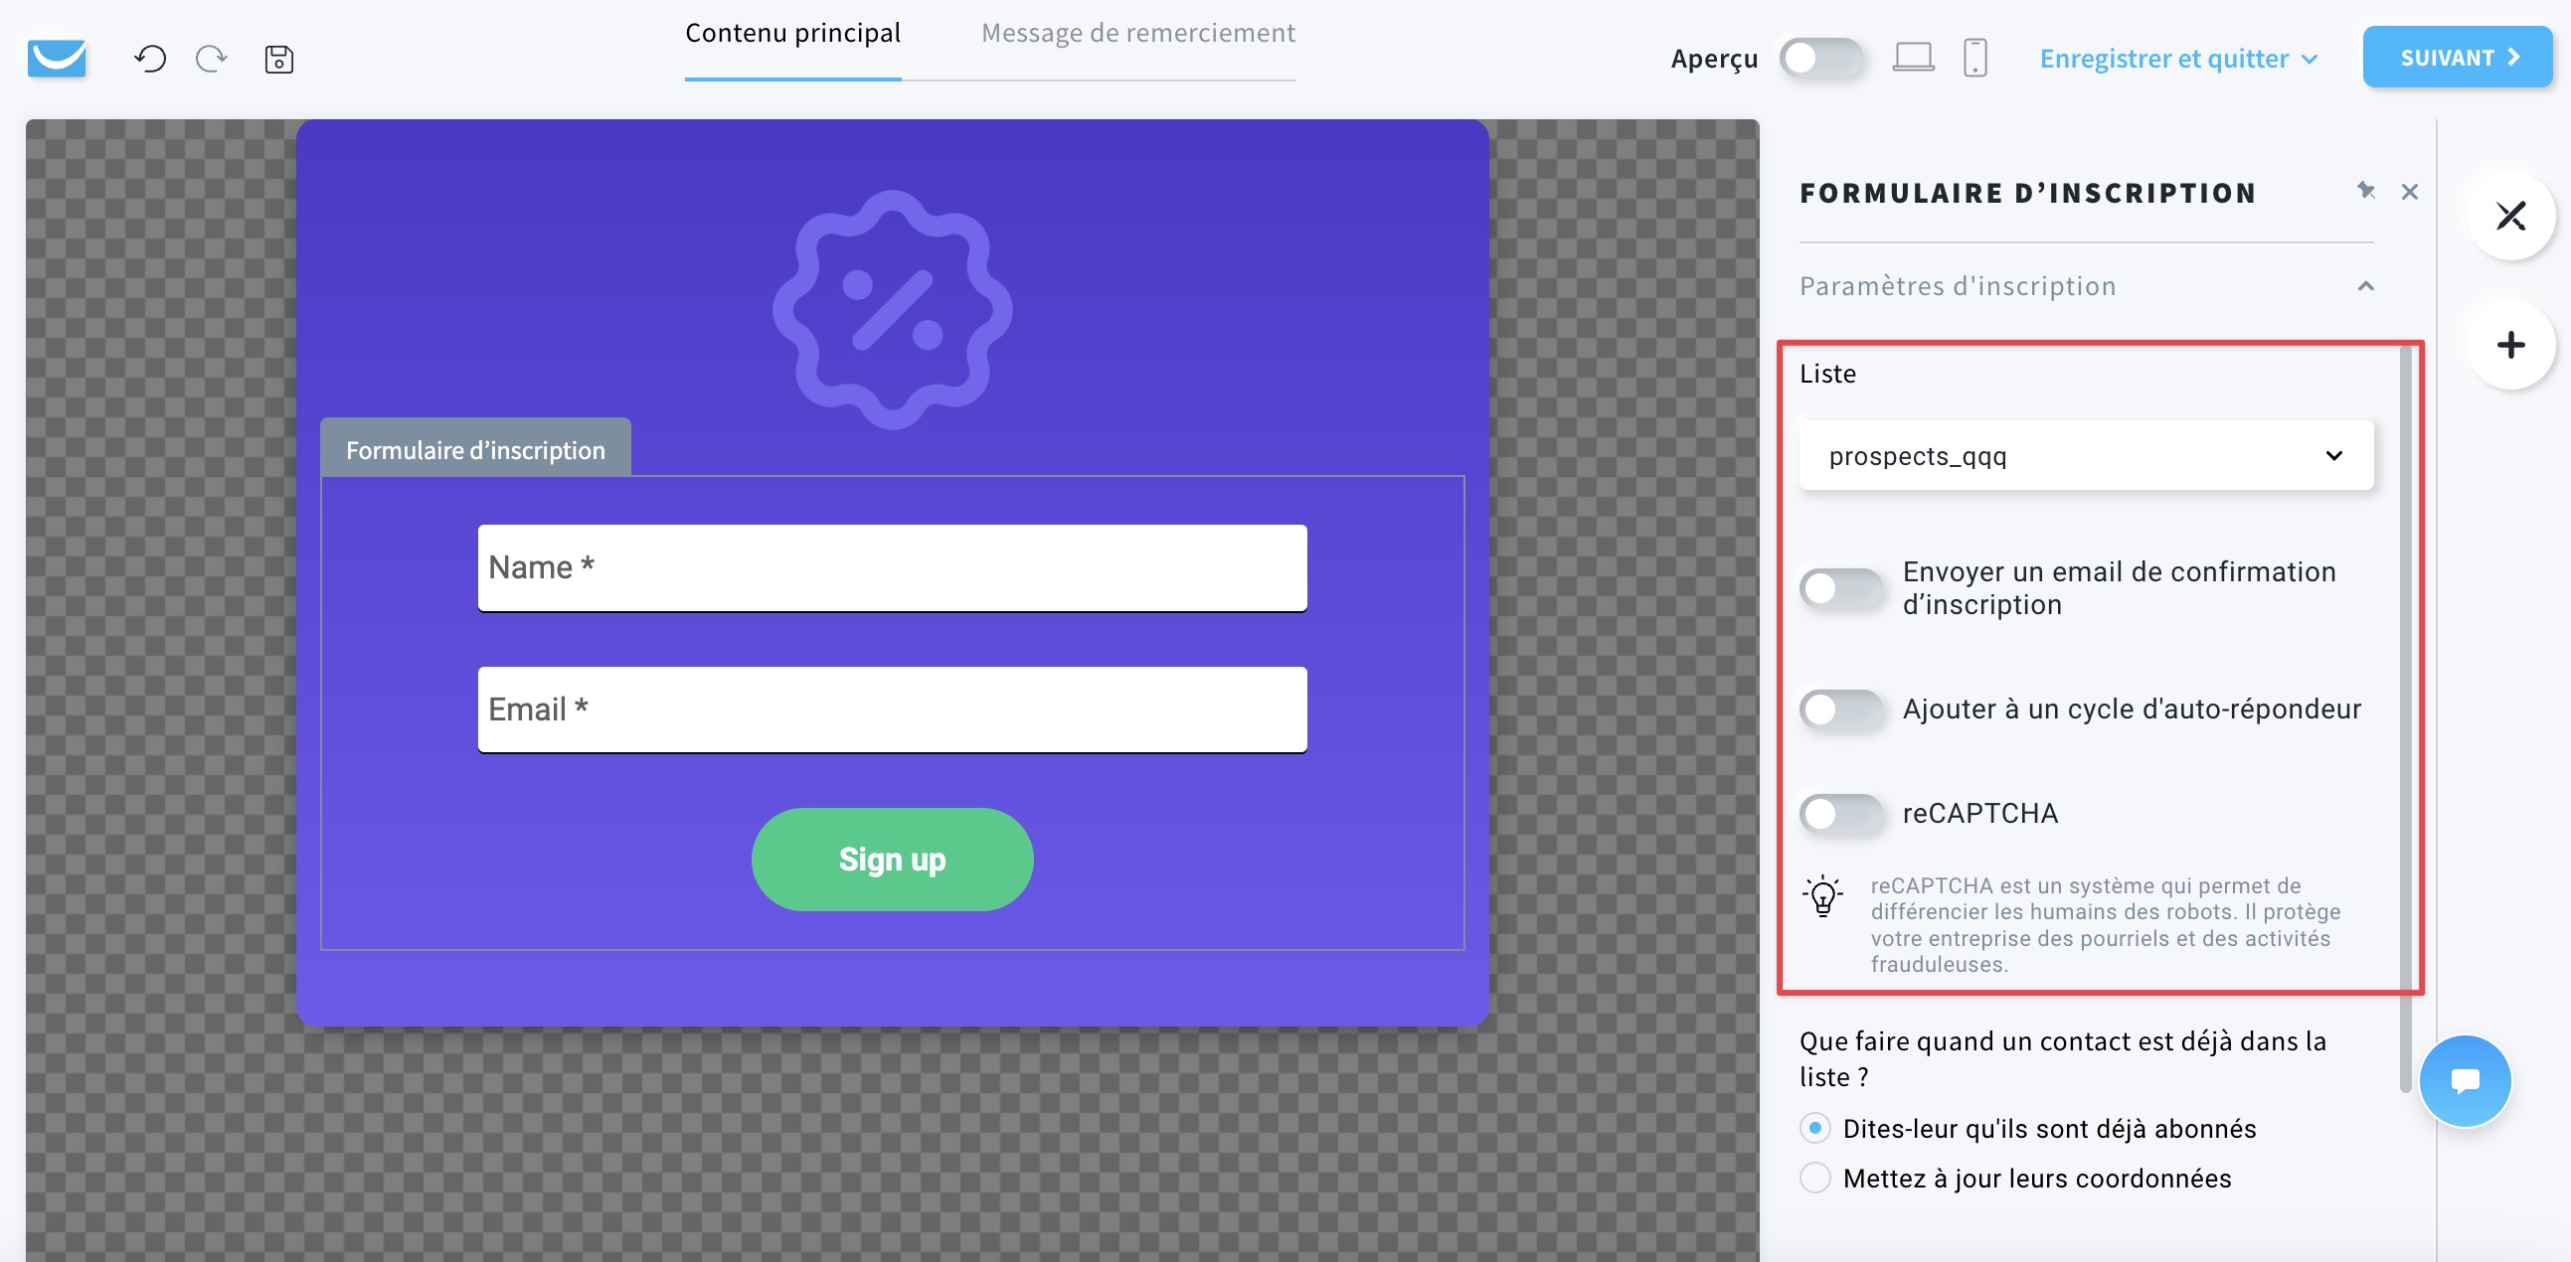Screen dimensions: 2571x1262
Task: Turn on the reCAPTCHA toggle
Action: coord(1841,813)
